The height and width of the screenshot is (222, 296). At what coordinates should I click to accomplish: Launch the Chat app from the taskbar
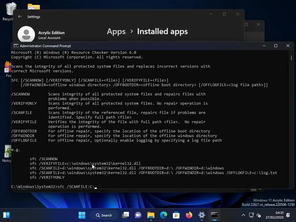(x=138, y=215)
